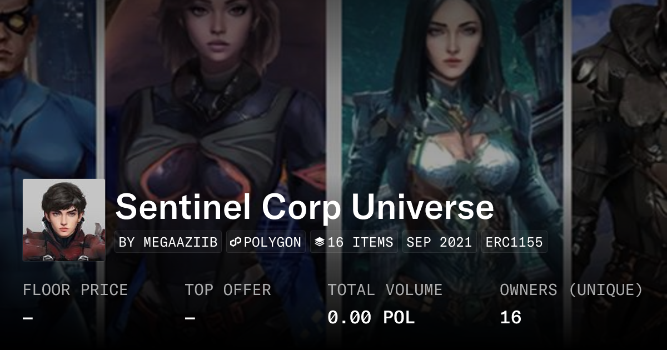Image resolution: width=667 pixels, height=350 pixels.
Task: Open creator badge BY MEGAAZIIB
Action: click(168, 242)
